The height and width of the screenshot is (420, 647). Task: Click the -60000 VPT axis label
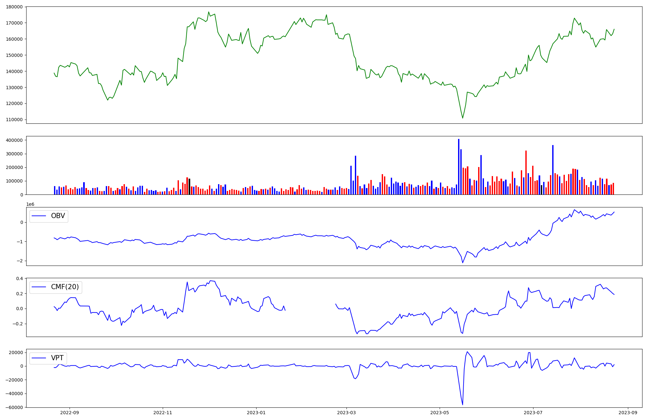(x=14, y=407)
